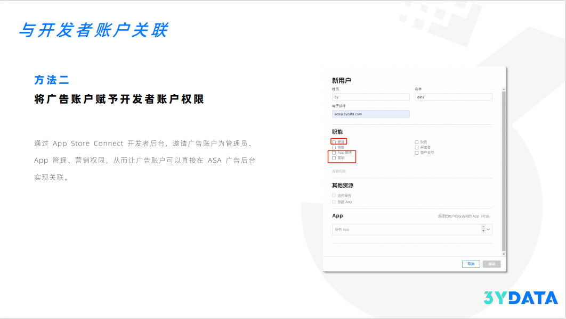Check the 管理 role checkbox
Screen dimensions: 566x319
(334, 142)
